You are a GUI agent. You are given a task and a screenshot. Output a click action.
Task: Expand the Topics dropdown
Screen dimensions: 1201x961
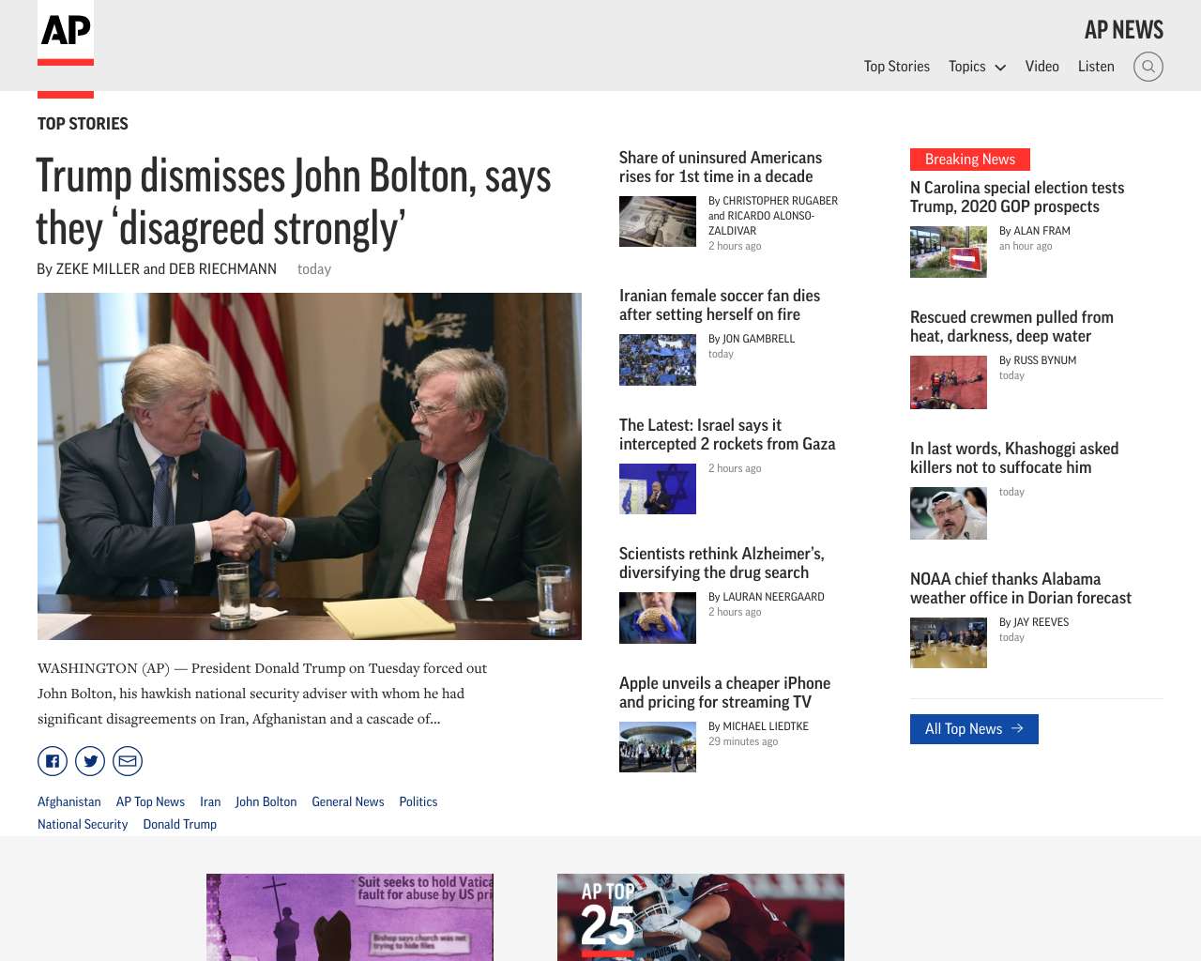[x=977, y=67]
